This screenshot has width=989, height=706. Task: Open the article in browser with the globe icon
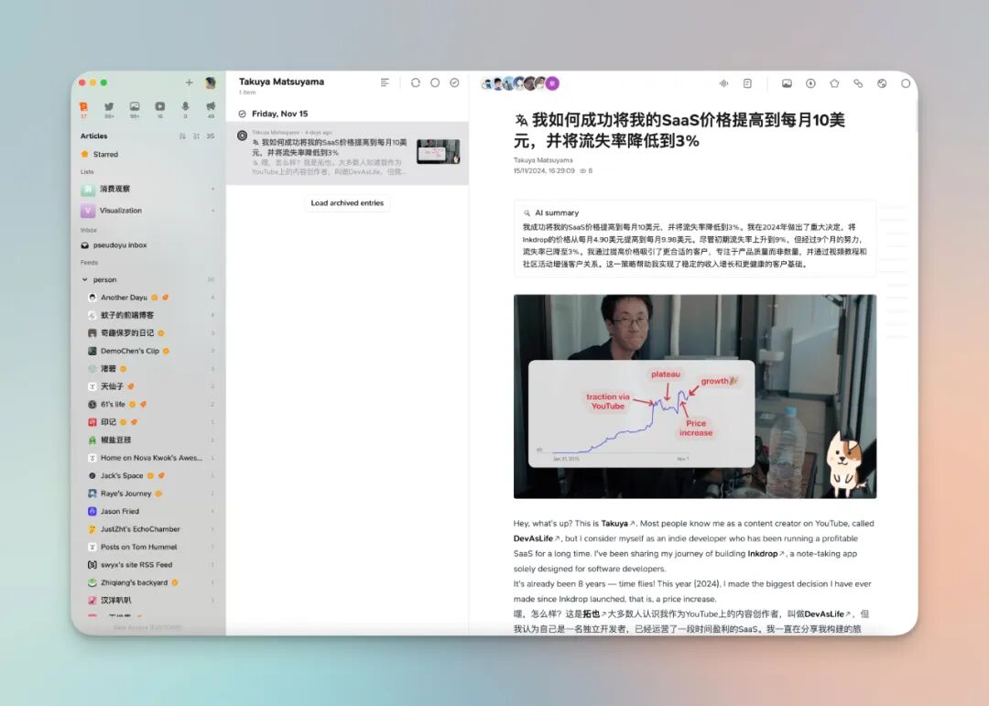coord(882,83)
